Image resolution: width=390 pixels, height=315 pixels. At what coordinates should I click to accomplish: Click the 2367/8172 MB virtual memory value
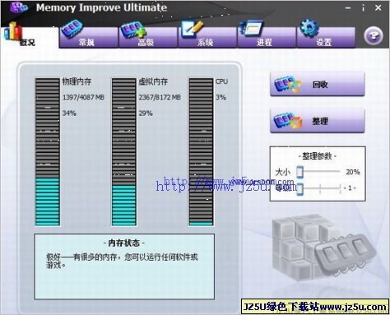pyautogui.click(x=160, y=97)
